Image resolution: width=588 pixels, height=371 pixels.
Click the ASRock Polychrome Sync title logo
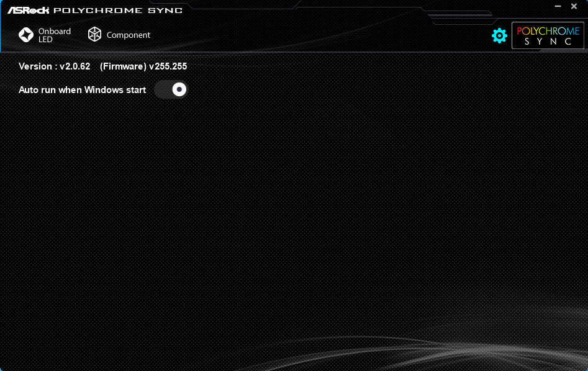95,10
